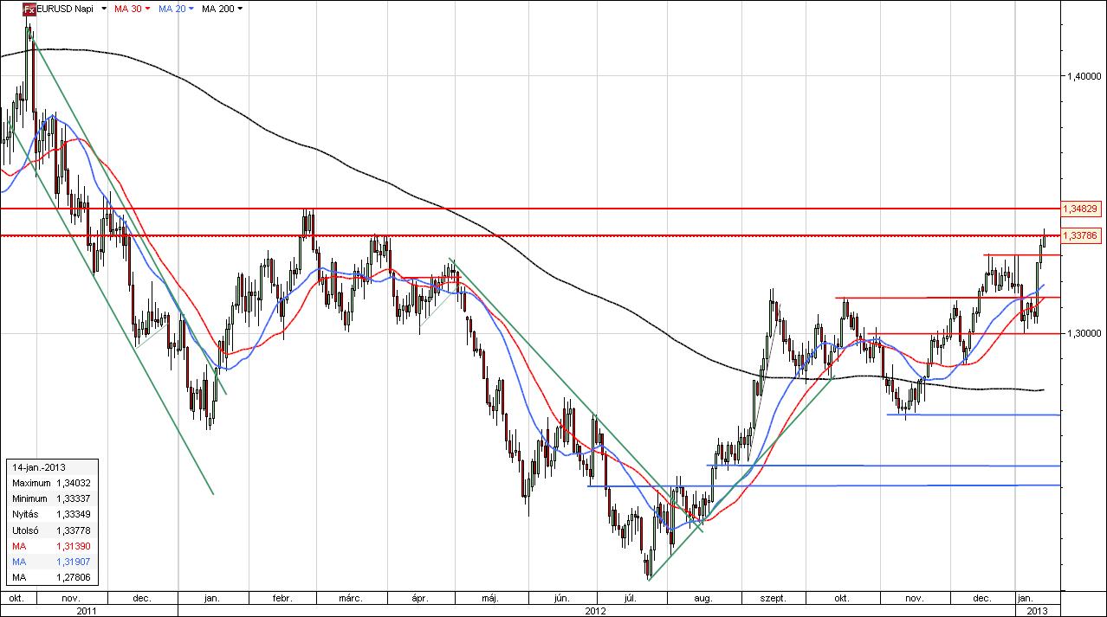Click the máj. month on time axis
Image resolution: width=1107 pixels, height=617 pixels.
point(489,598)
